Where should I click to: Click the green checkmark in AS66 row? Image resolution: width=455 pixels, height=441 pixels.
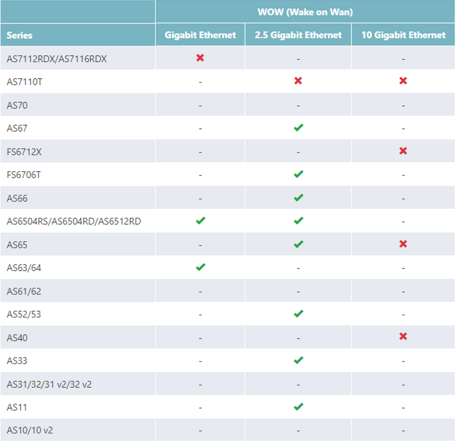298,198
